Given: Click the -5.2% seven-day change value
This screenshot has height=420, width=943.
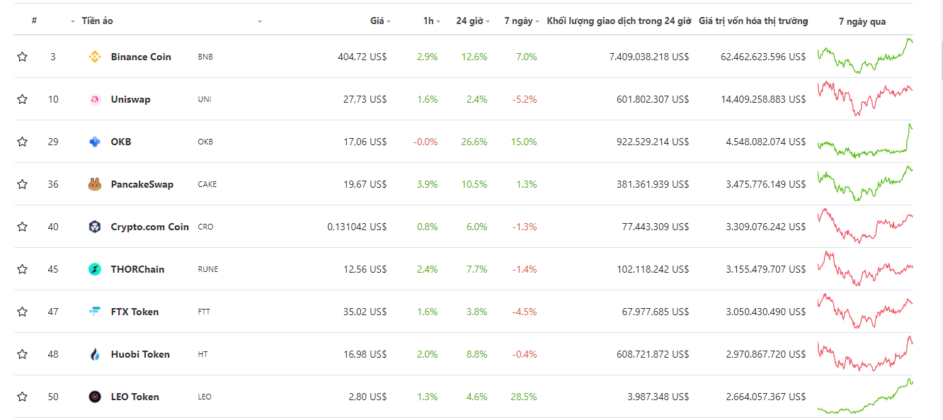Looking at the screenshot, I should point(525,99).
